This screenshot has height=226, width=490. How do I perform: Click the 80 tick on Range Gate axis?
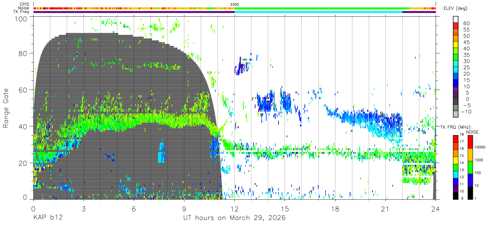23,53
